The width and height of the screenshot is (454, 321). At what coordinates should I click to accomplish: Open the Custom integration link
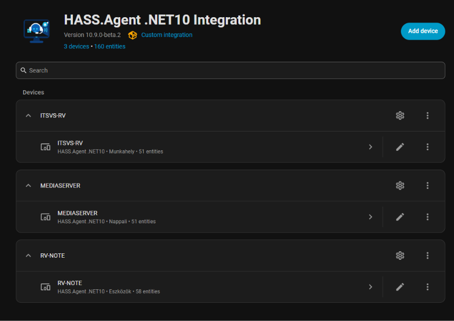coord(167,35)
